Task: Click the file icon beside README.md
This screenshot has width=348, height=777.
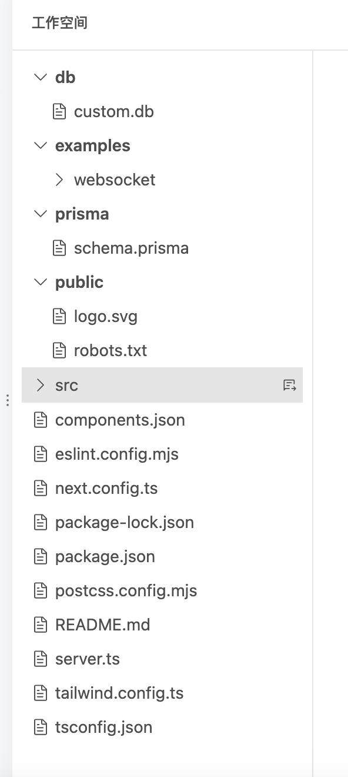Action: tap(41, 625)
